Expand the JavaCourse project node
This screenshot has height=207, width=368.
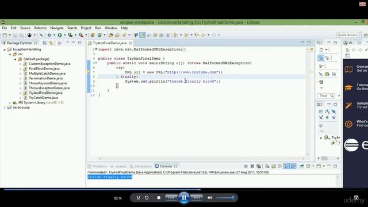(x=5, y=108)
